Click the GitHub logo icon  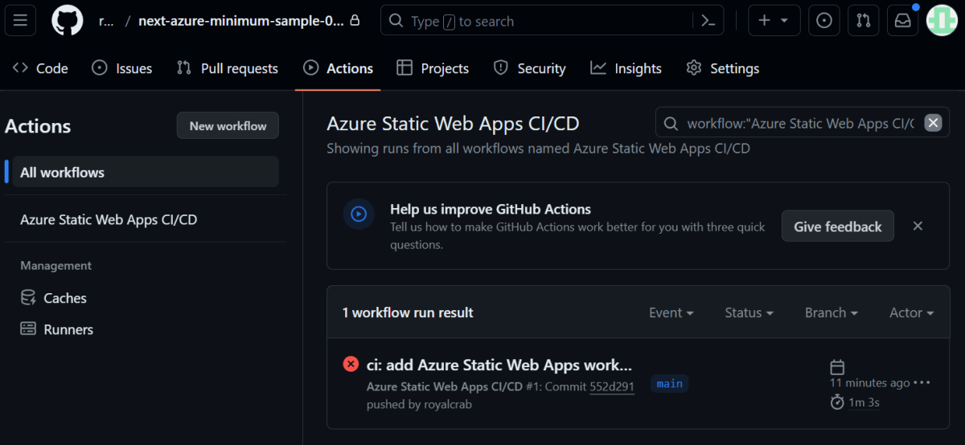[68, 21]
